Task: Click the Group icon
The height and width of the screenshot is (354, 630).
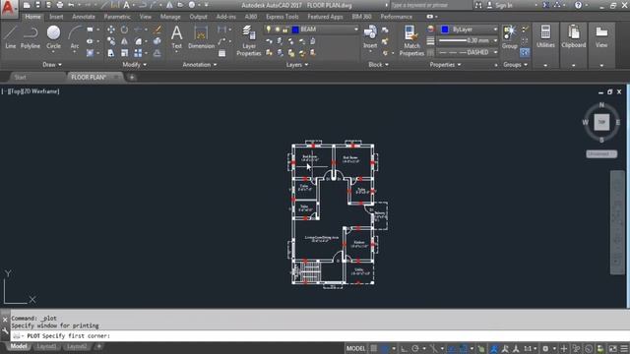Action: (x=510, y=37)
